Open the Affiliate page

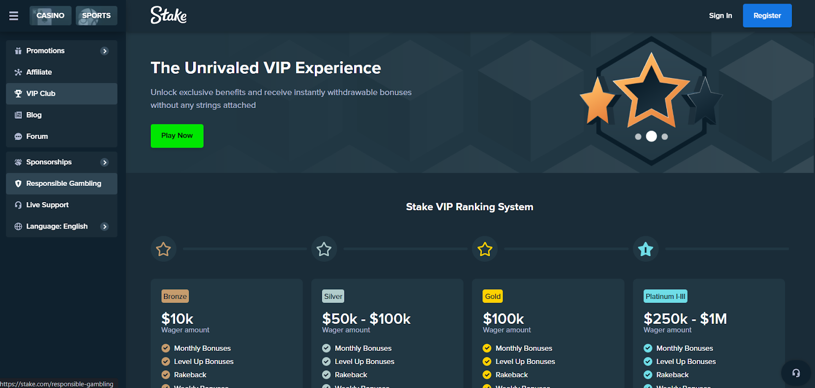point(62,72)
